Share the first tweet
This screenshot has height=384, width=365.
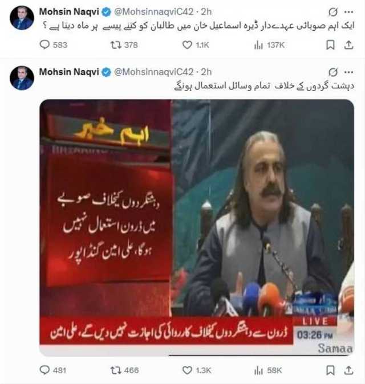tap(348, 45)
